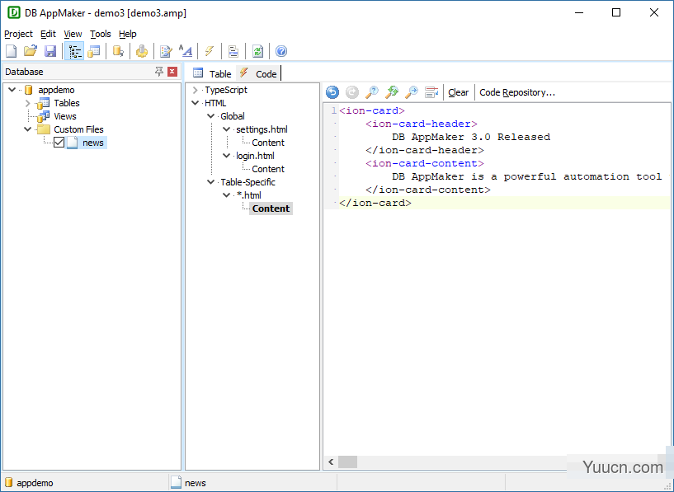Click the </ion-card> closing tag line
Screen dimensions: 674x492
click(375, 203)
